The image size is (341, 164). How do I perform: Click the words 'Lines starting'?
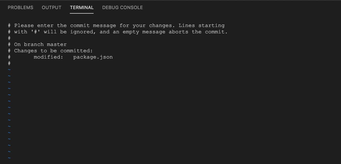(201, 25)
